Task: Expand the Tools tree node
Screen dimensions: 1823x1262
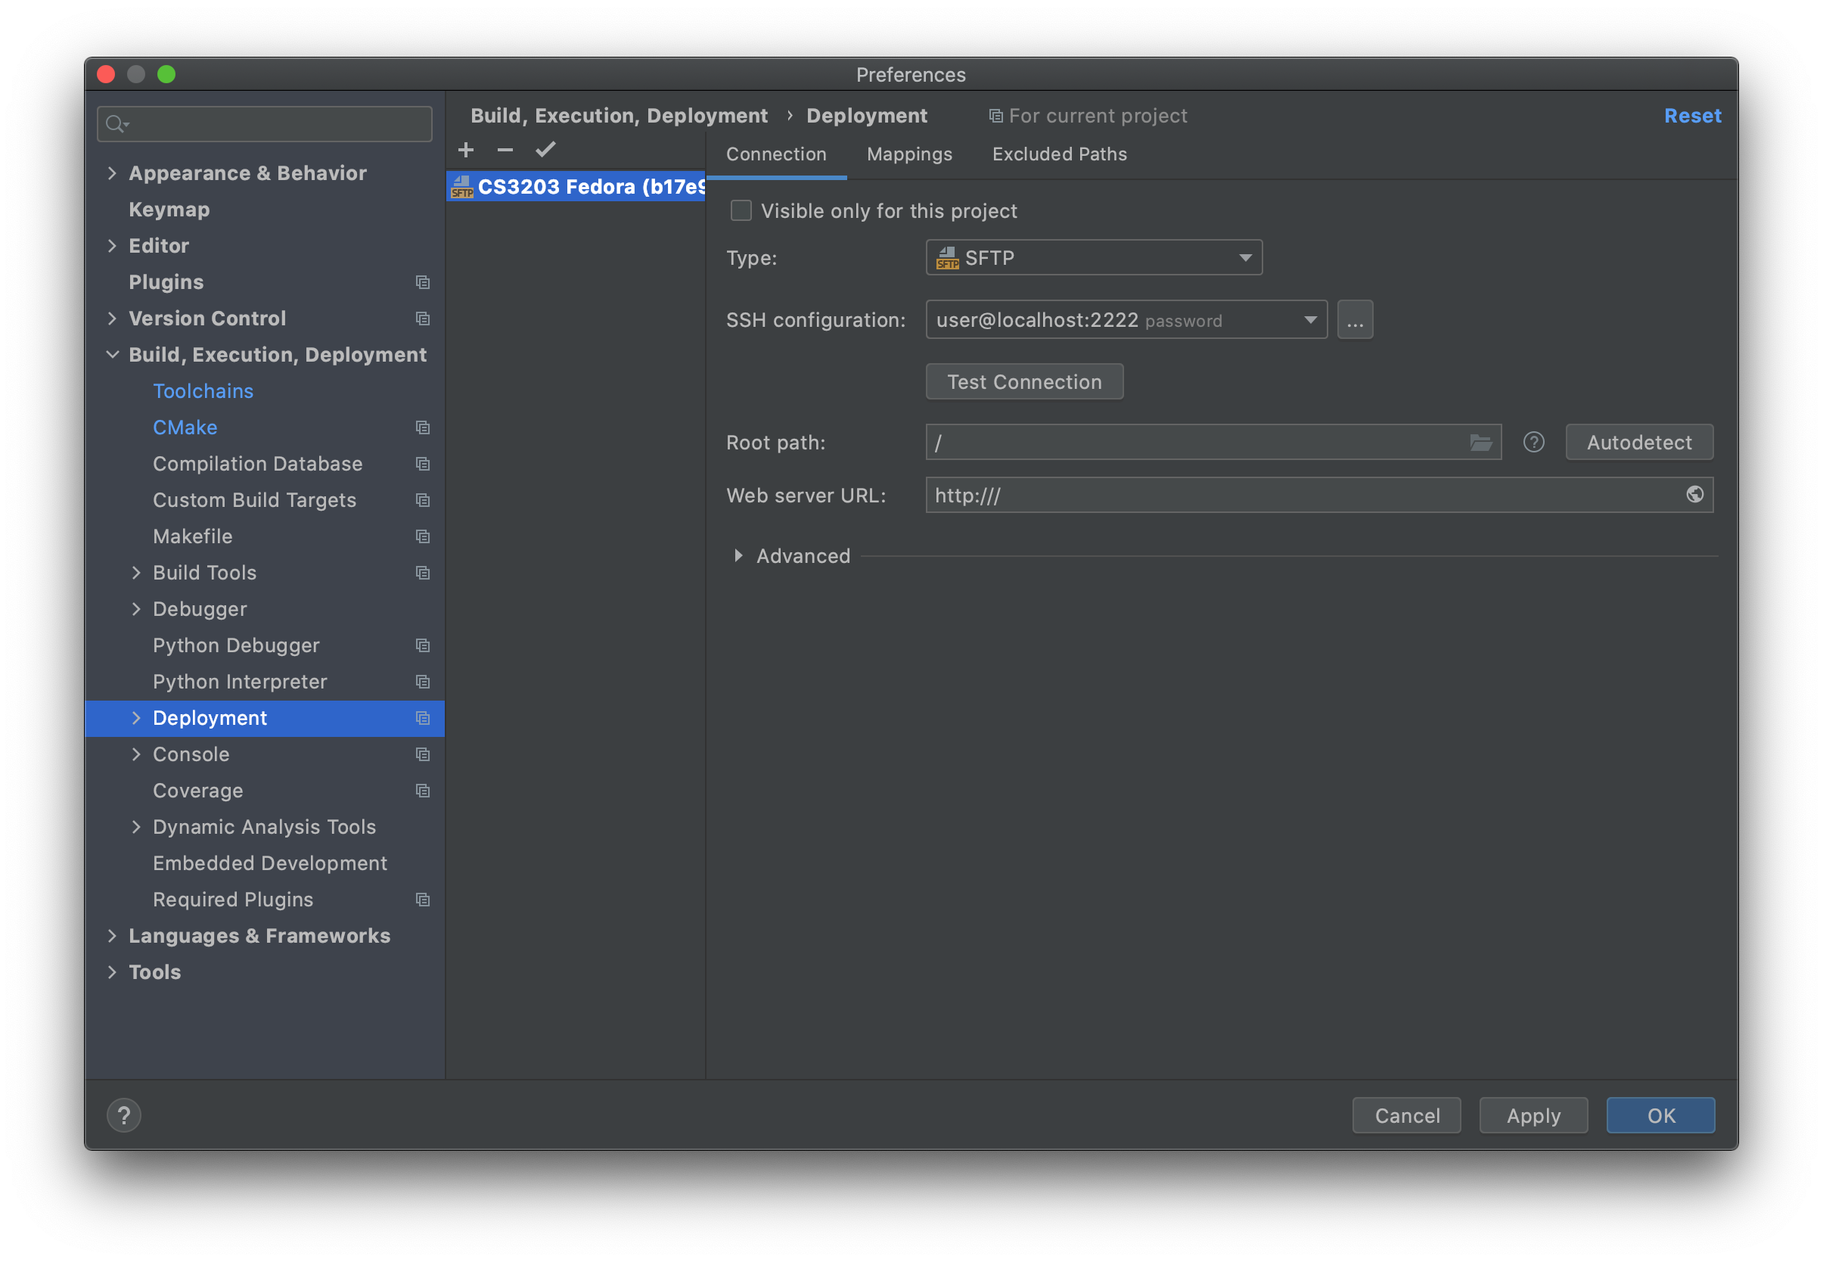Action: 112,972
